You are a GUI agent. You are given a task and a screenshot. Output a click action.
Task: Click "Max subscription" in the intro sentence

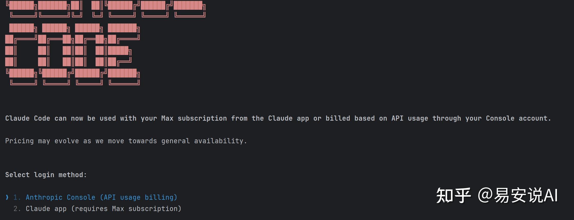pyautogui.click(x=194, y=118)
